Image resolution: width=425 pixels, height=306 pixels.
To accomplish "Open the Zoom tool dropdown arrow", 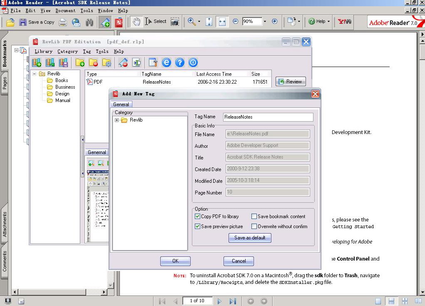I will [199, 21].
